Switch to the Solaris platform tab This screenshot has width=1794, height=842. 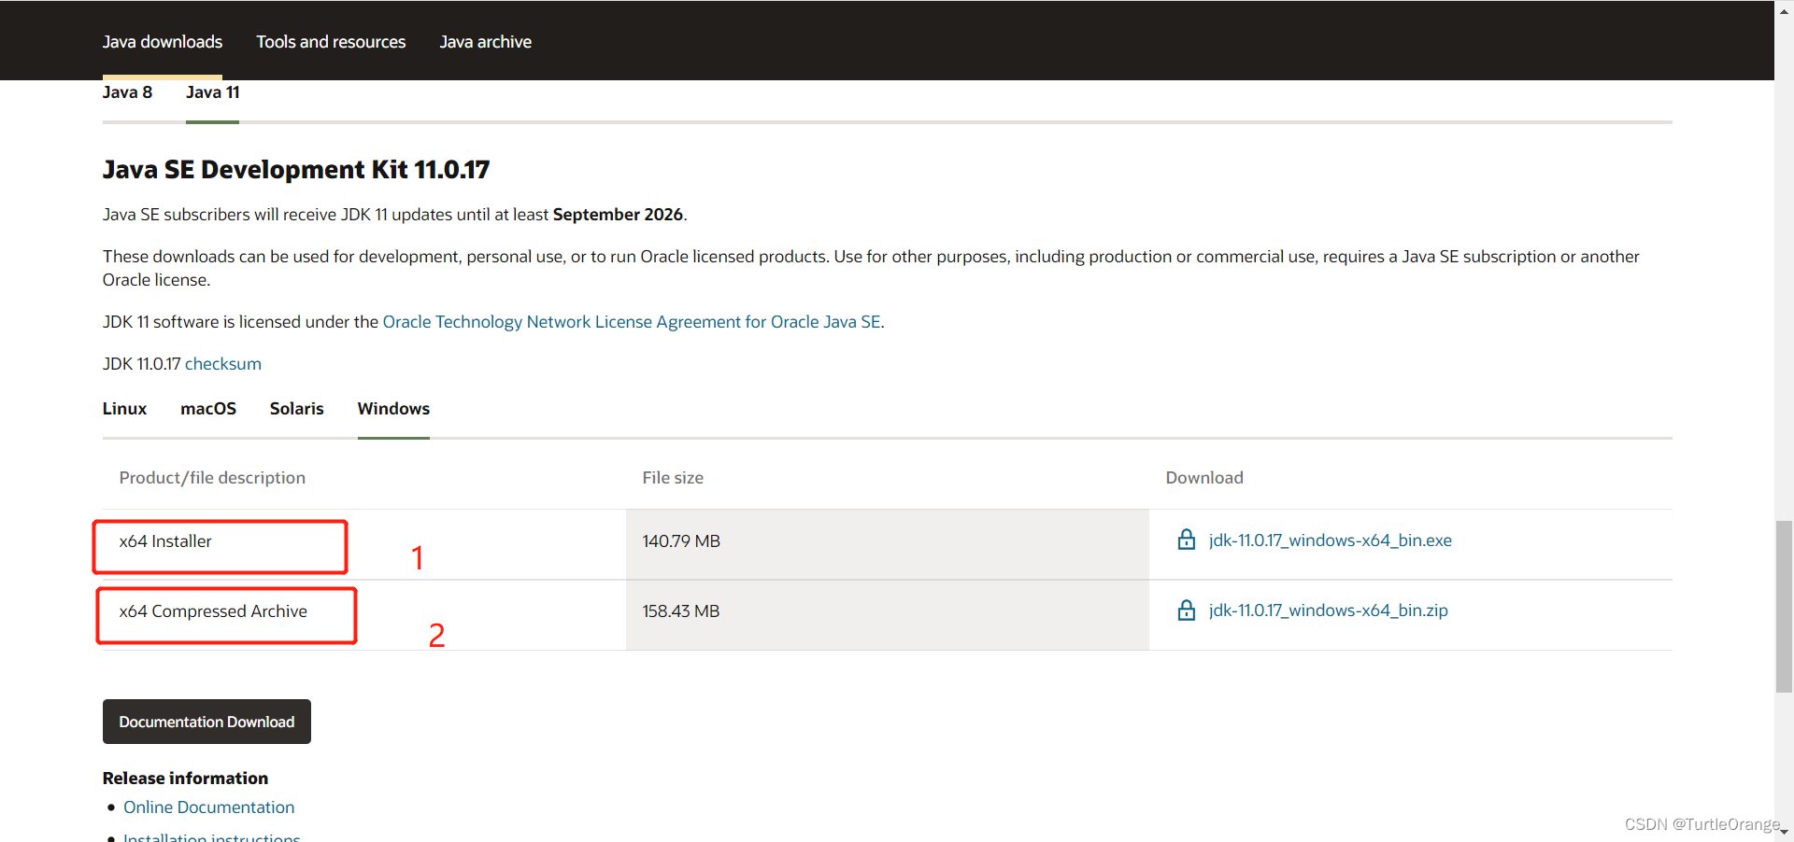tap(296, 409)
